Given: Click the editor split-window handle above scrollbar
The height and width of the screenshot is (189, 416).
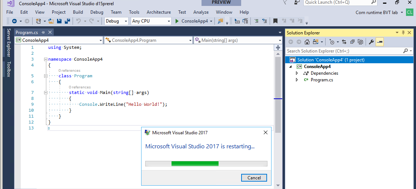Looking at the screenshot, I should pyautogui.click(x=278, y=47).
